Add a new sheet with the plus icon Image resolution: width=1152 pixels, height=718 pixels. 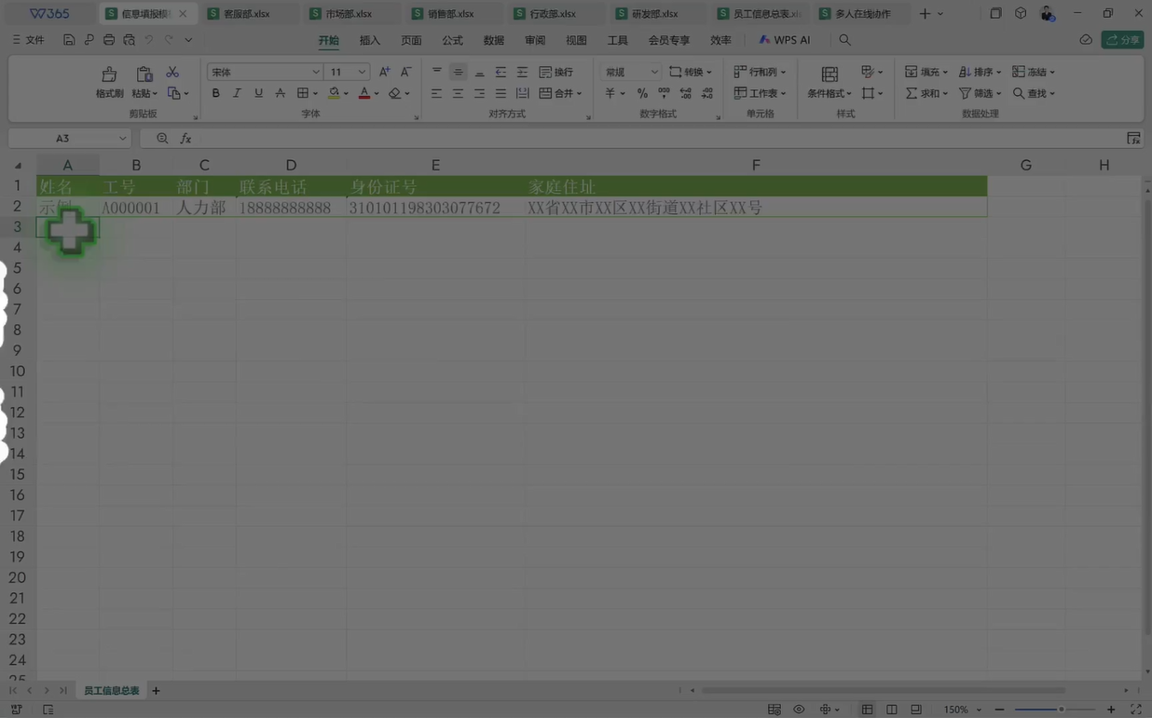coord(156,690)
